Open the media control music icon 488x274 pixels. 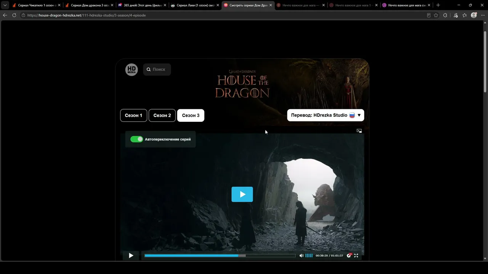[x=456, y=15]
